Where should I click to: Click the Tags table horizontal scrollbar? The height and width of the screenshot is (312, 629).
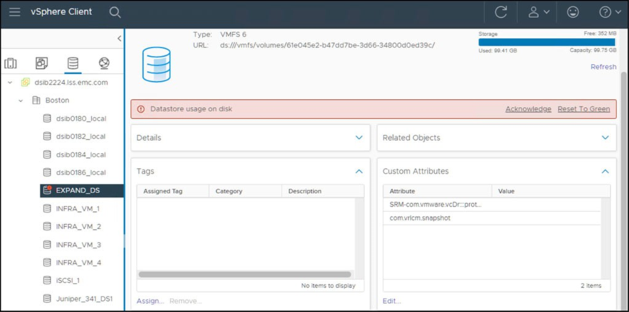tap(245, 275)
